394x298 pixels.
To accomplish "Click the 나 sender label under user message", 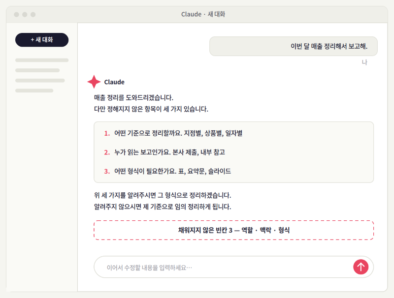I will pyautogui.click(x=364, y=62).
